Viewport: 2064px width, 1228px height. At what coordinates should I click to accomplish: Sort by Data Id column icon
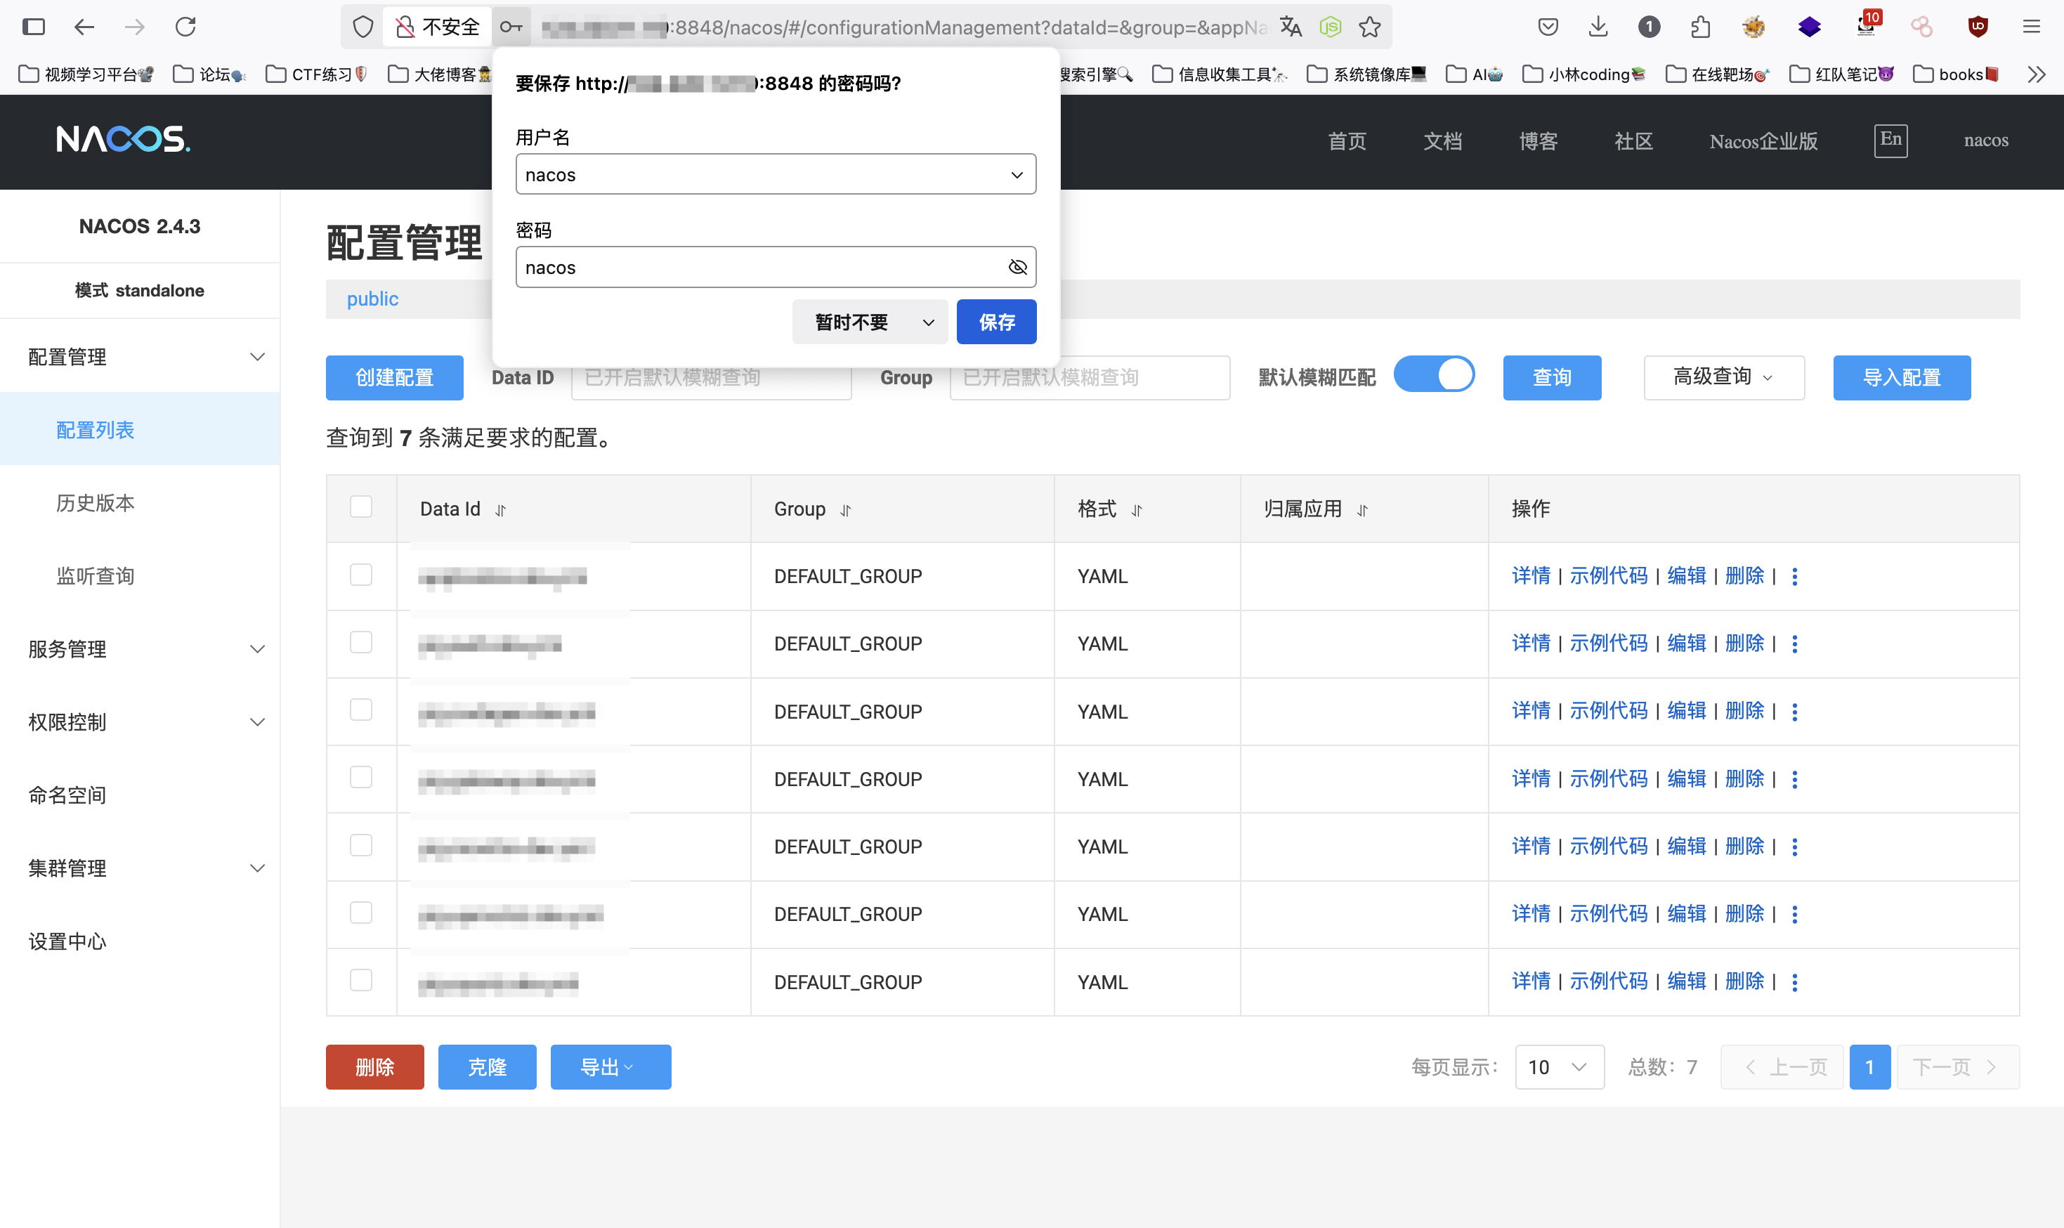[500, 511]
